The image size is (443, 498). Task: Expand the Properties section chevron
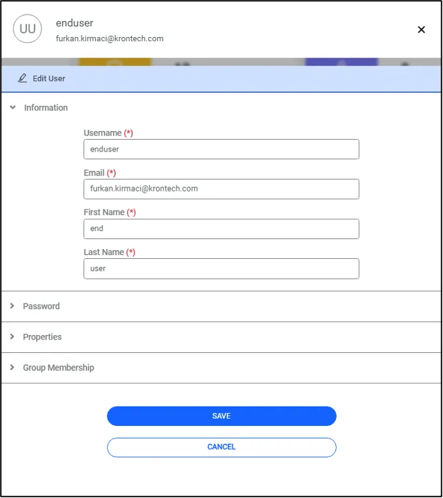[x=12, y=336]
